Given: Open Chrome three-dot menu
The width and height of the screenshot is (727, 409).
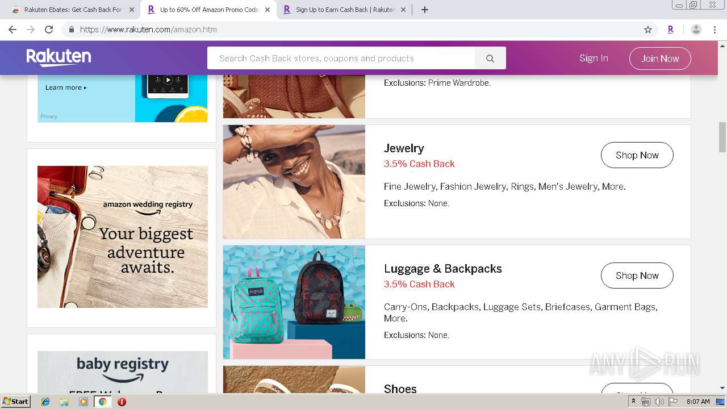Looking at the screenshot, I should [715, 30].
